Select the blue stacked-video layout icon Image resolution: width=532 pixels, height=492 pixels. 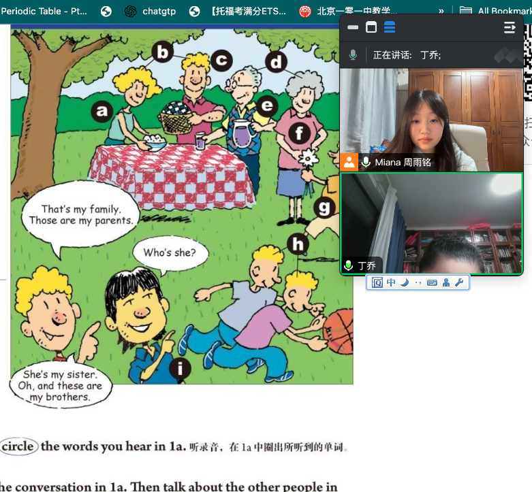[390, 27]
